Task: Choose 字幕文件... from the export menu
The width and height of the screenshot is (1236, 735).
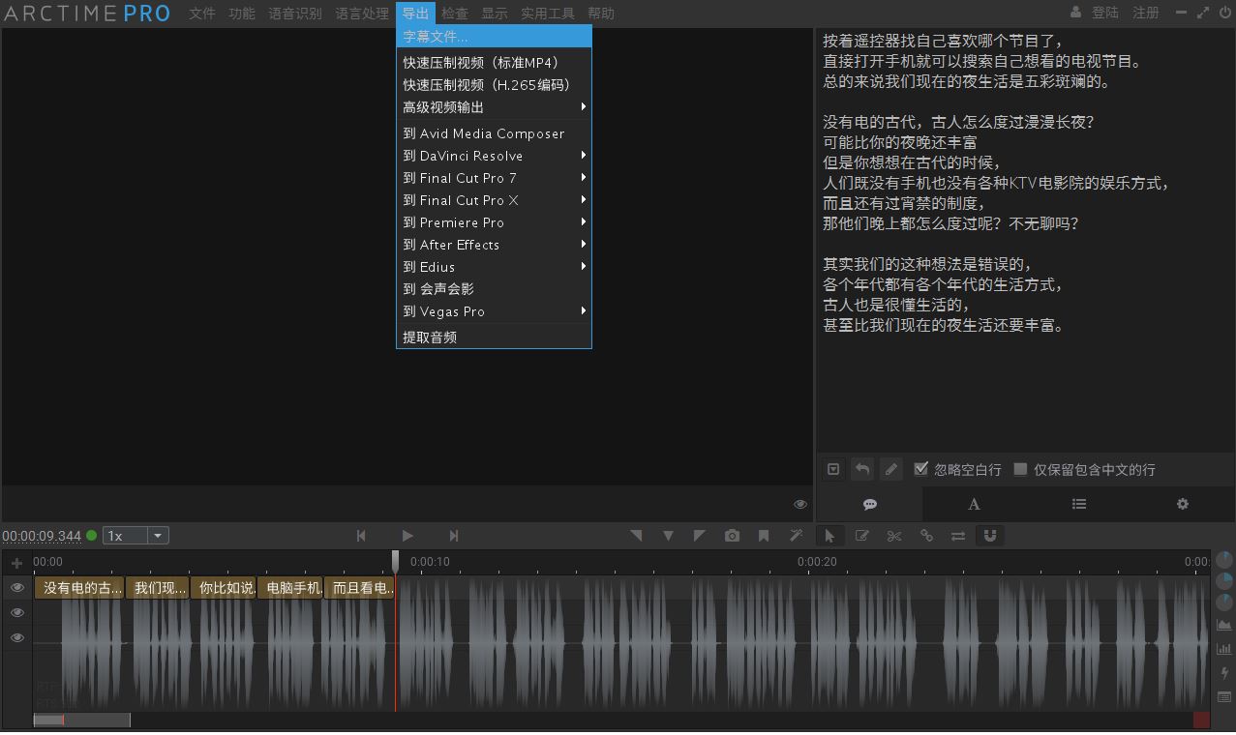Action: point(494,37)
